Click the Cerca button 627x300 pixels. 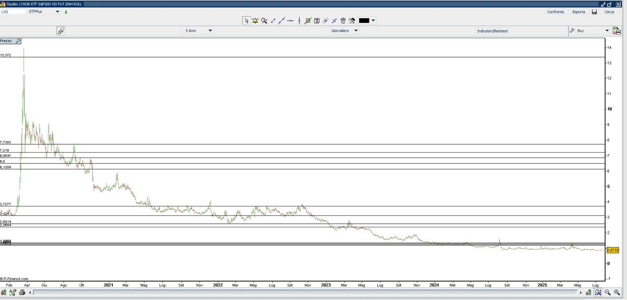click(609, 11)
